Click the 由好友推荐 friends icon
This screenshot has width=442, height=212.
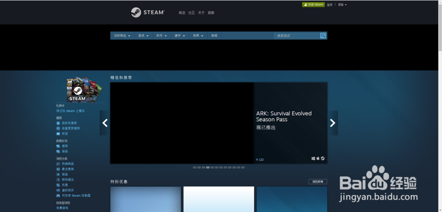tap(58, 123)
